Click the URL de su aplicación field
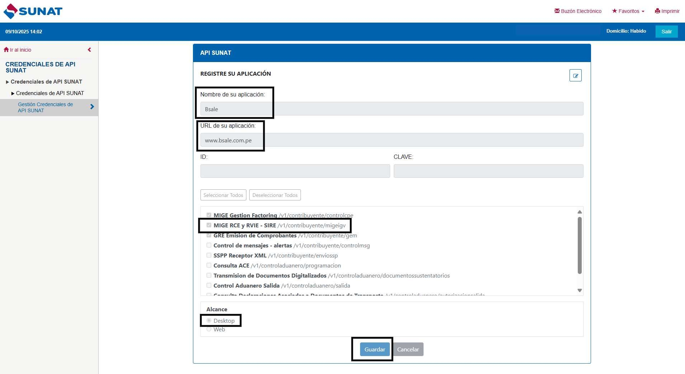685x374 pixels. point(392,140)
